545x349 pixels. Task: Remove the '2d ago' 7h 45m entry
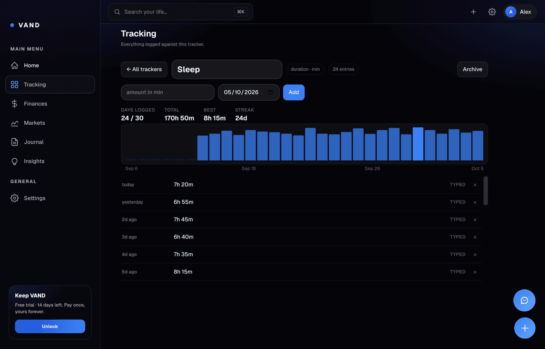click(475, 220)
